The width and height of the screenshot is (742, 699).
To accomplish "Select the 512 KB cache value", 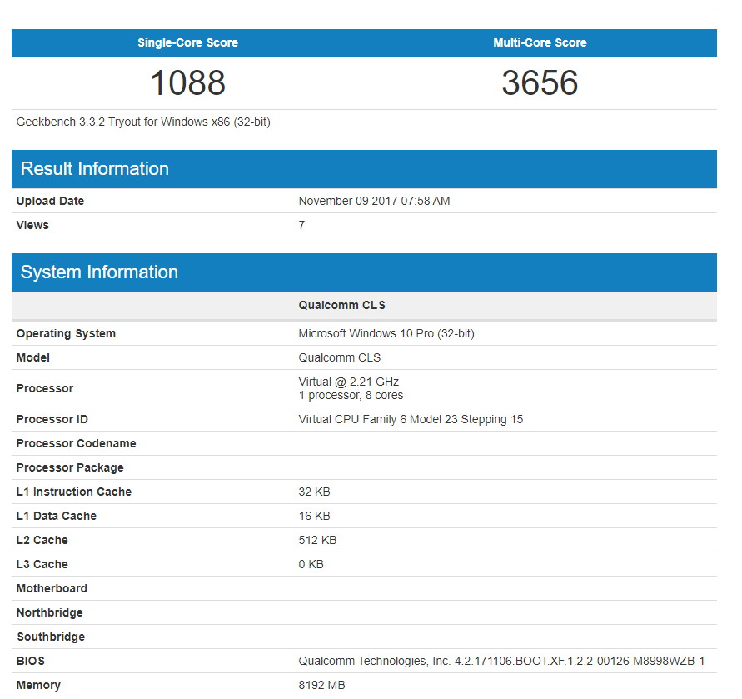I will [317, 541].
